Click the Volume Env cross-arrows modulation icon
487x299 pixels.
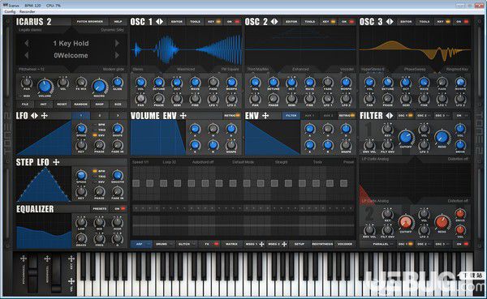coord(183,116)
